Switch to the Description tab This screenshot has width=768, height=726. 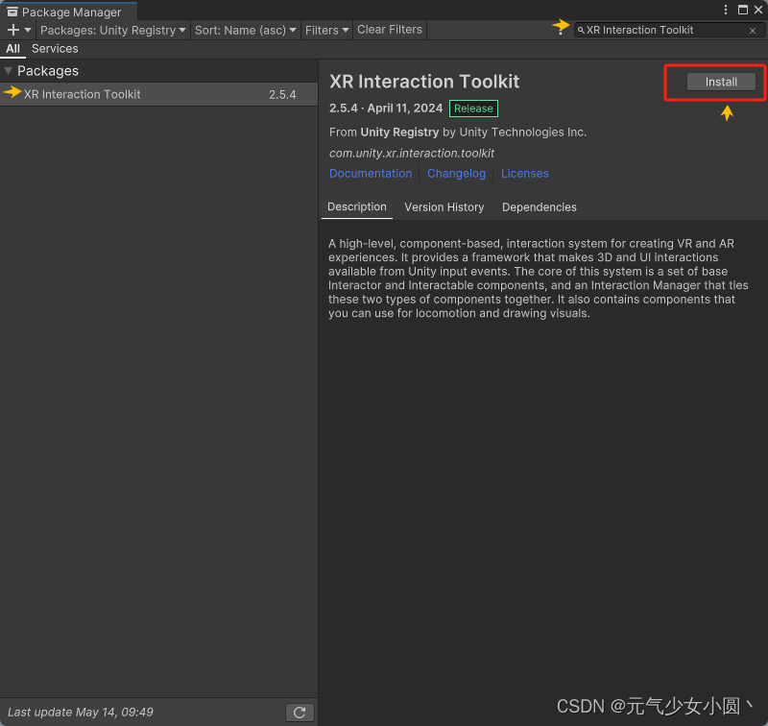[x=356, y=206]
